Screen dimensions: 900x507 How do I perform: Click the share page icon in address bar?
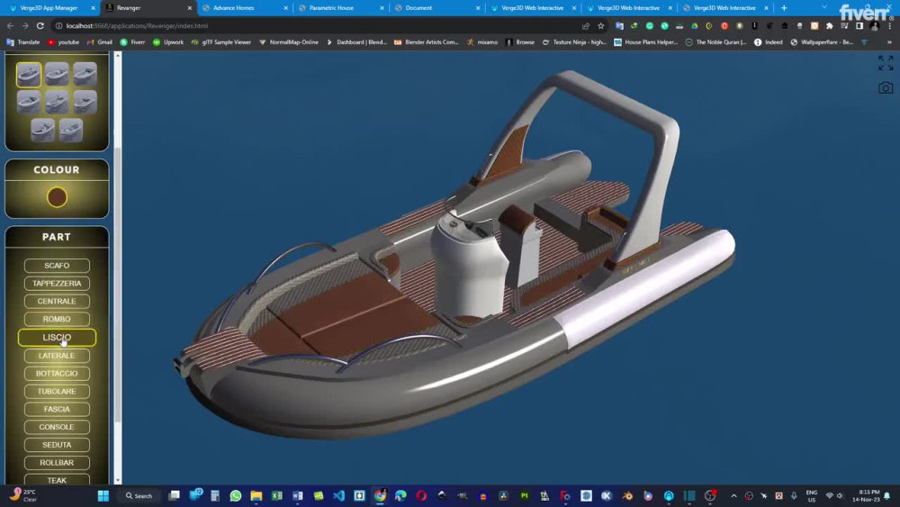click(x=586, y=26)
